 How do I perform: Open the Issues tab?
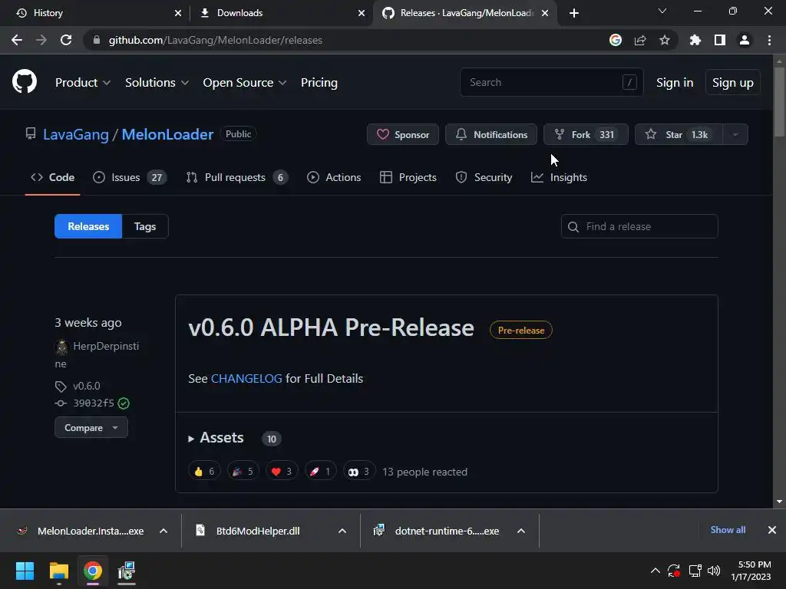[130, 177]
